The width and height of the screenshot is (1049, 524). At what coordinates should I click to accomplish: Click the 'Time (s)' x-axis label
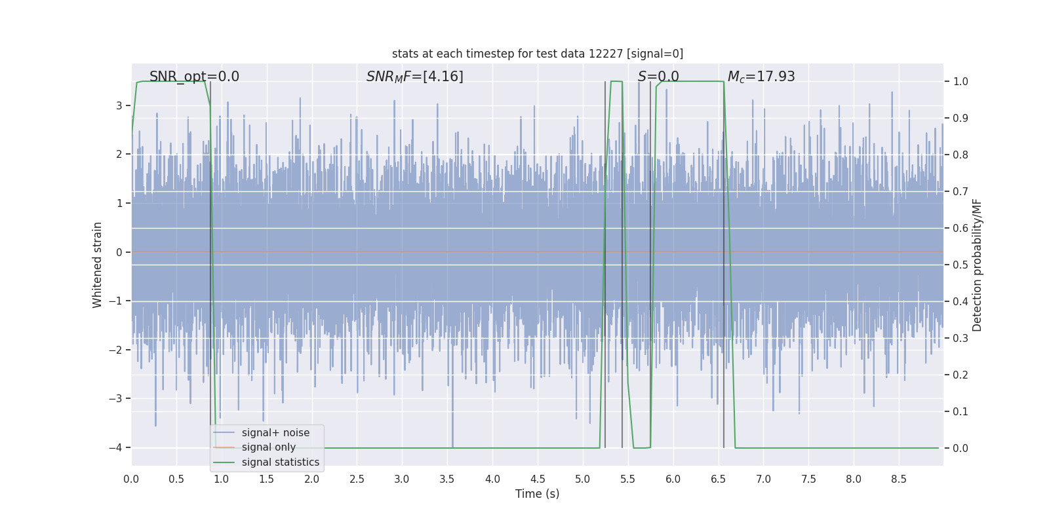pyautogui.click(x=538, y=494)
